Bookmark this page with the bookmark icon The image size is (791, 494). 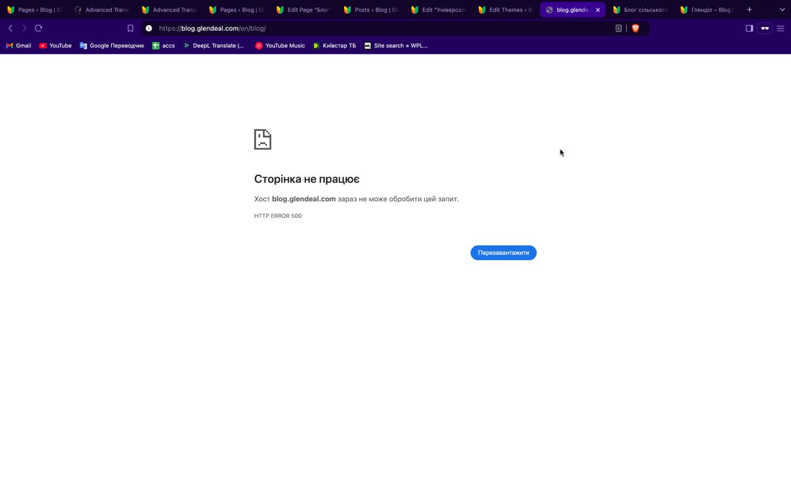point(130,28)
